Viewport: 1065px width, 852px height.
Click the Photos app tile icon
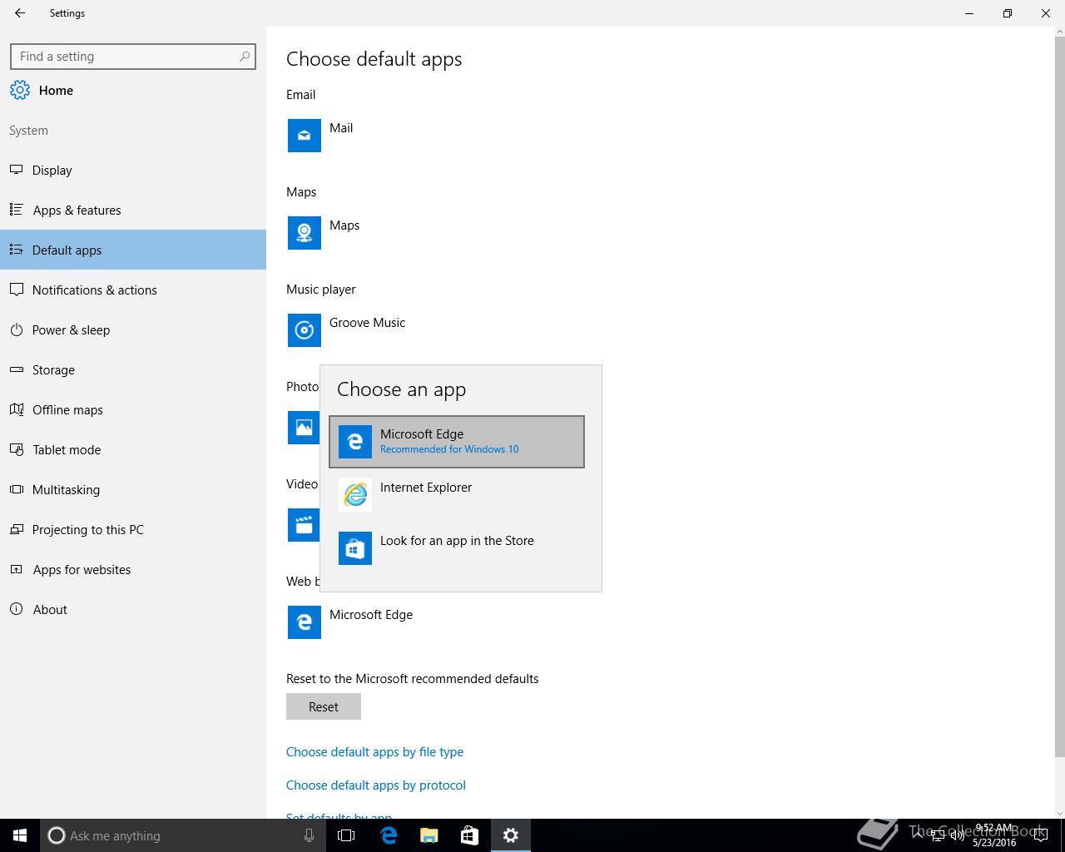pos(304,428)
